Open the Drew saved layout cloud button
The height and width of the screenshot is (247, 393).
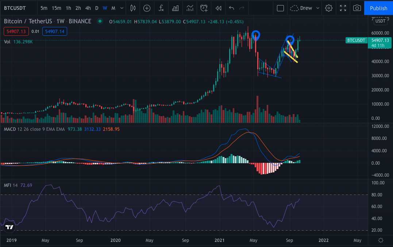[x=301, y=8]
